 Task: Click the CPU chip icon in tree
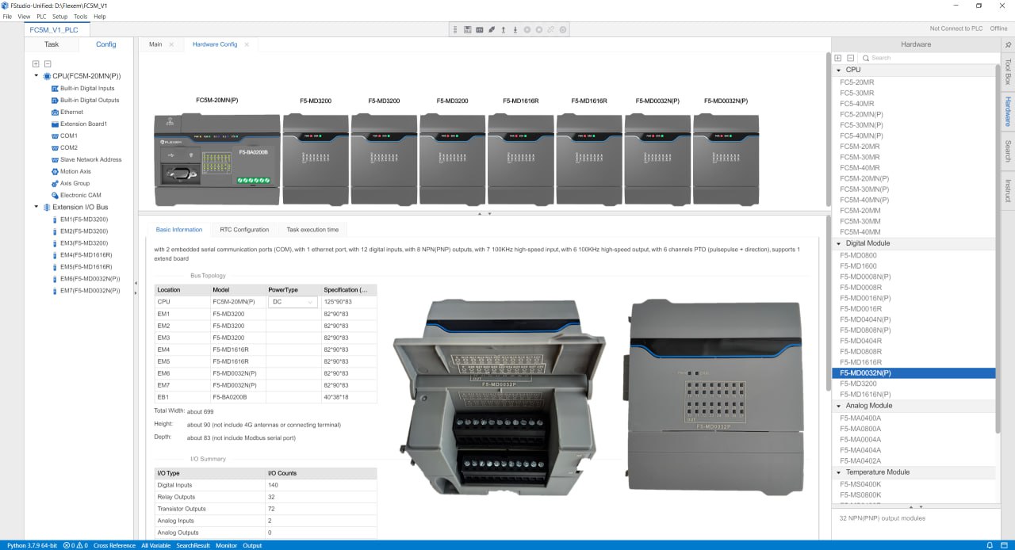coord(47,76)
